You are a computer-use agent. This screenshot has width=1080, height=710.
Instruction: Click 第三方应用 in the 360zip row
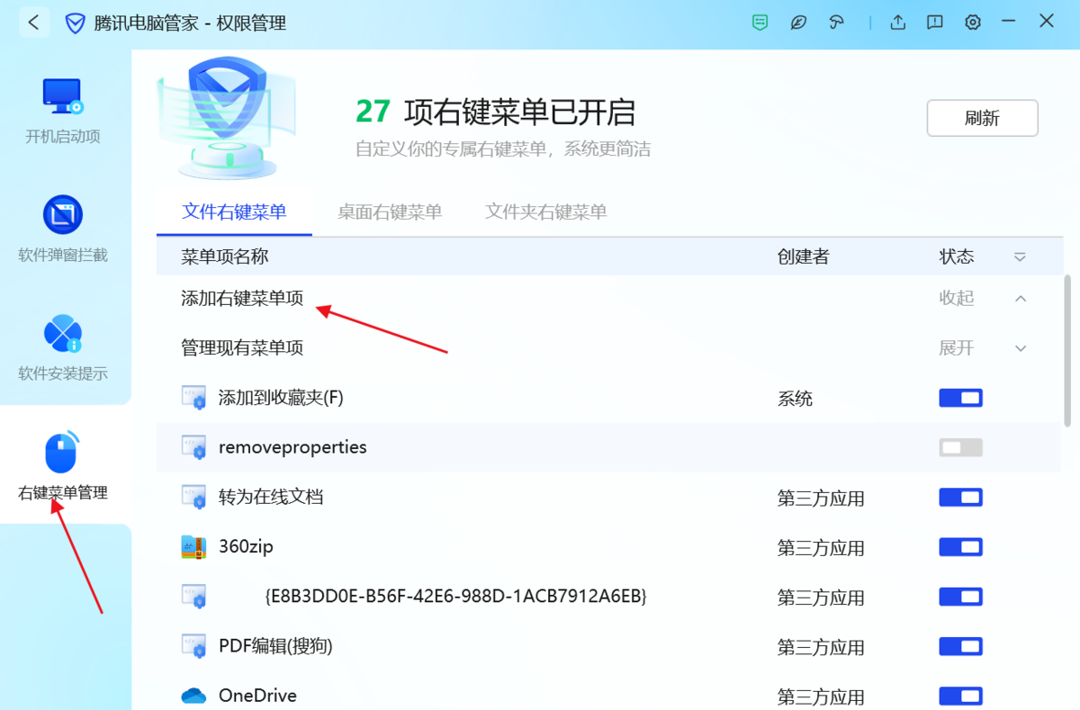tap(821, 548)
